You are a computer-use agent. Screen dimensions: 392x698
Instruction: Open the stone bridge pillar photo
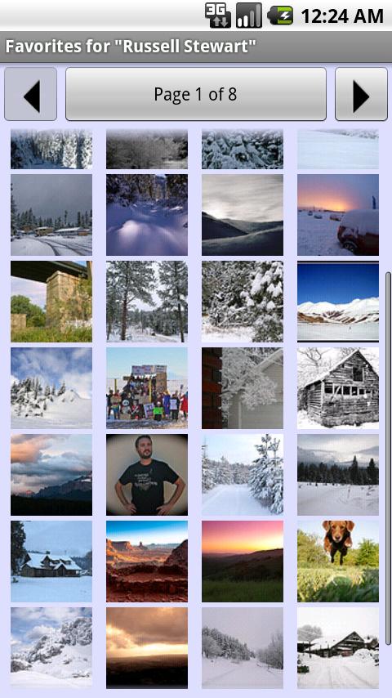[51, 302]
